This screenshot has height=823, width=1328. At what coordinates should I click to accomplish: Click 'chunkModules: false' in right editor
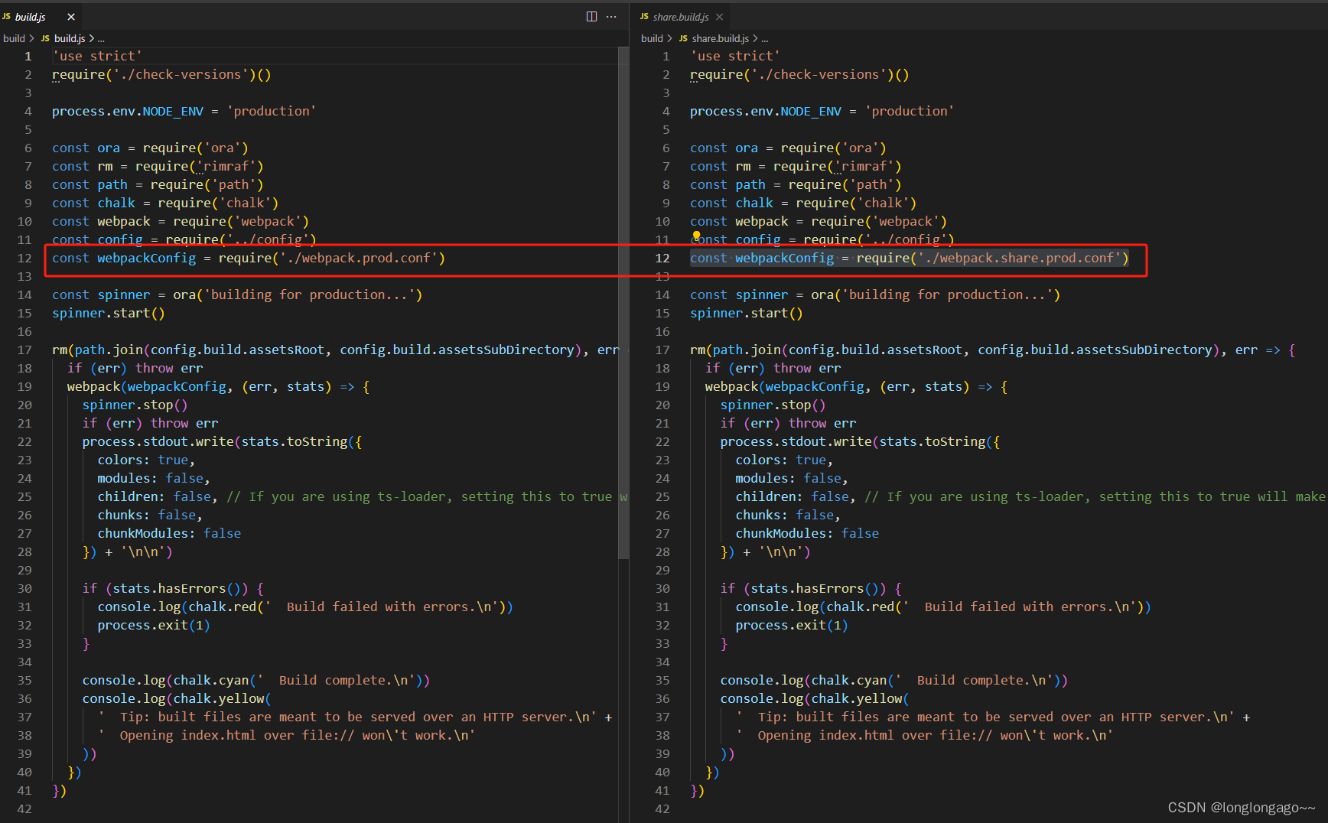(x=807, y=533)
